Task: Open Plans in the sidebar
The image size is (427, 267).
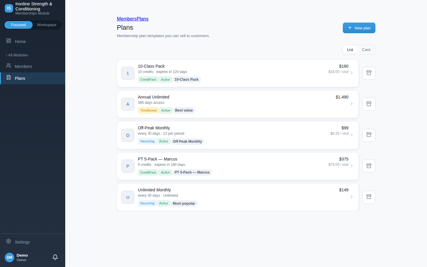Action: point(33,78)
